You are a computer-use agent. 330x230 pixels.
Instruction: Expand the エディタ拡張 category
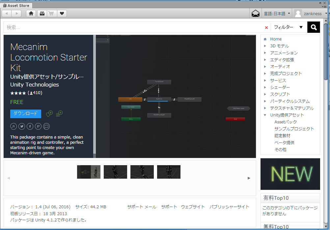[265, 60]
